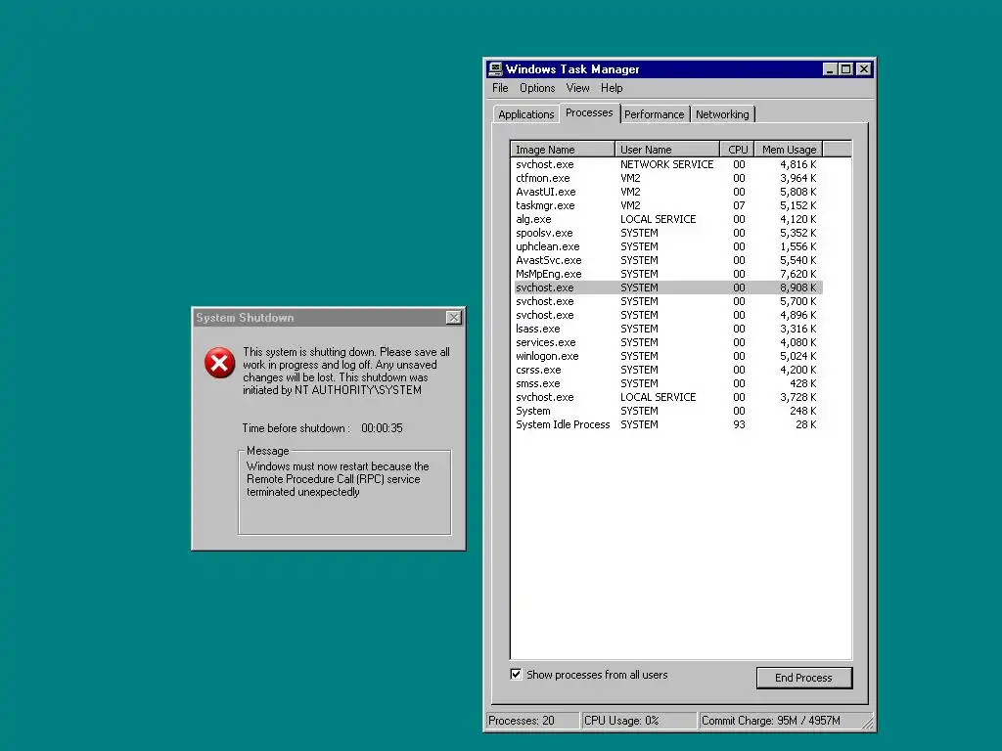Click the End Process button

pyautogui.click(x=804, y=678)
